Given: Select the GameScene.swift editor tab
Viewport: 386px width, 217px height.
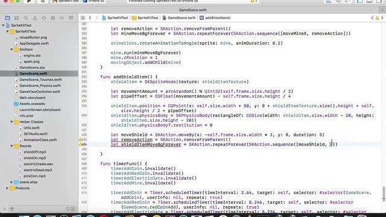Looking at the screenshot, I should point(192,10).
